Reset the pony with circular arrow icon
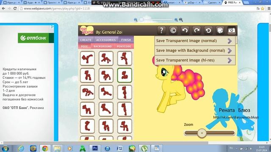 click(x=208, y=30)
